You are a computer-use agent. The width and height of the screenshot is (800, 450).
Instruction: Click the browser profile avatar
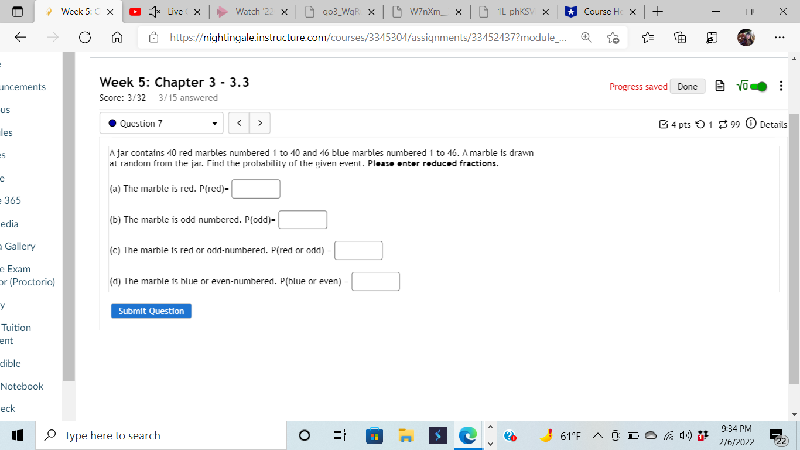pyautogui.click(x=746, y=37)
